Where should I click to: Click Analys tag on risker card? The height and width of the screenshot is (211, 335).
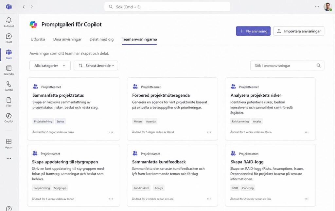(x=257, y=121)
